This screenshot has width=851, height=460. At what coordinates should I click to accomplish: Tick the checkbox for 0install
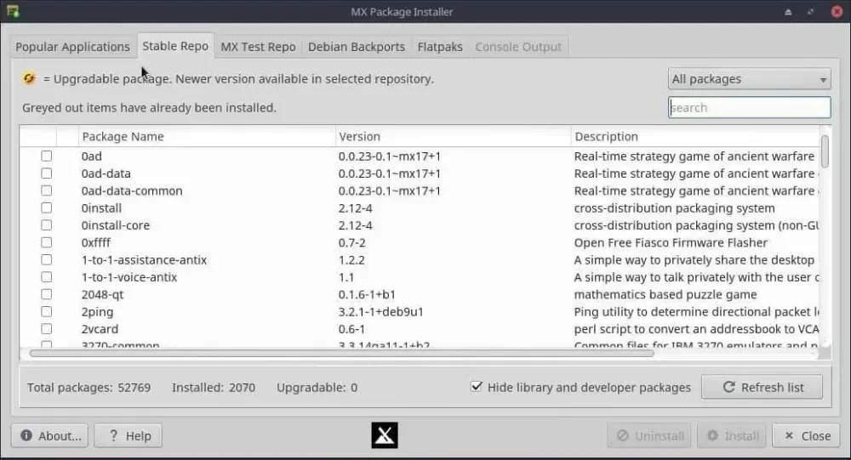click(x=47, y=207)
